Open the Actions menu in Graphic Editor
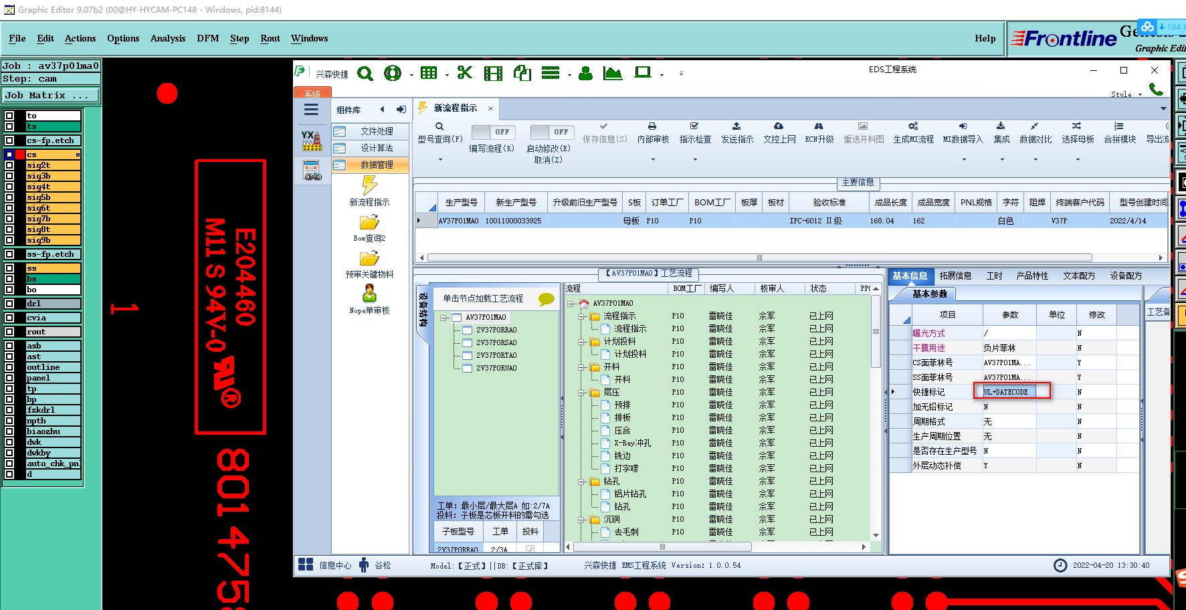1186x610 pixels. point(80,39)
